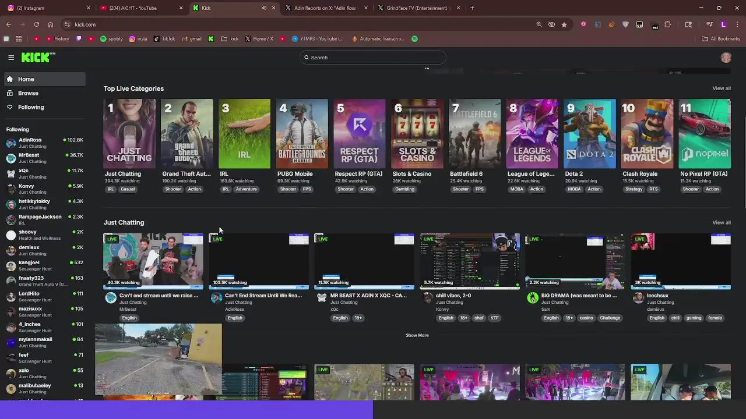The image size is (746, 419).
Task: Open the IRL category card
Action: click(x=244, y=134)
